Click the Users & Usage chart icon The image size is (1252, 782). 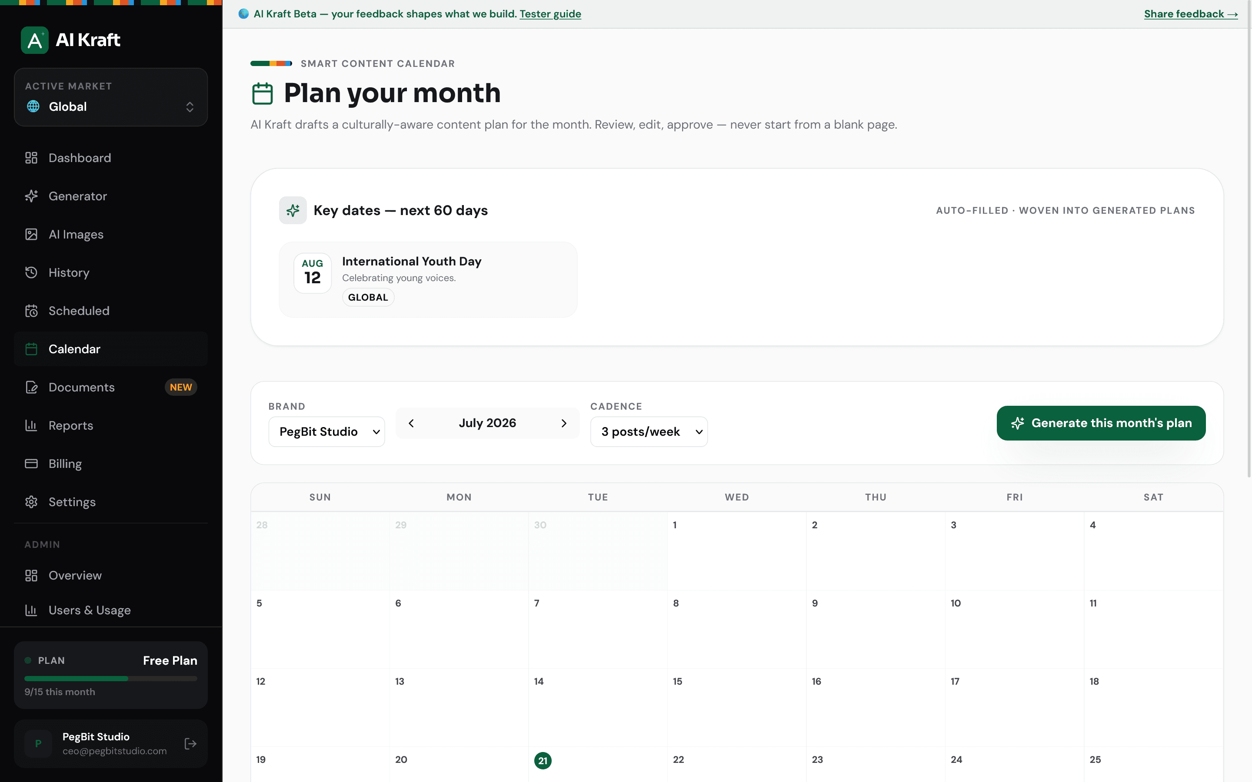[31, 610]
